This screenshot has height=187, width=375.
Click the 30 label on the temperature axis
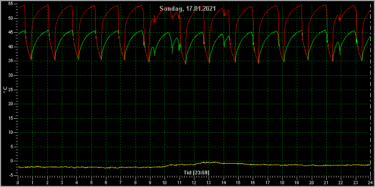(10, 75)
